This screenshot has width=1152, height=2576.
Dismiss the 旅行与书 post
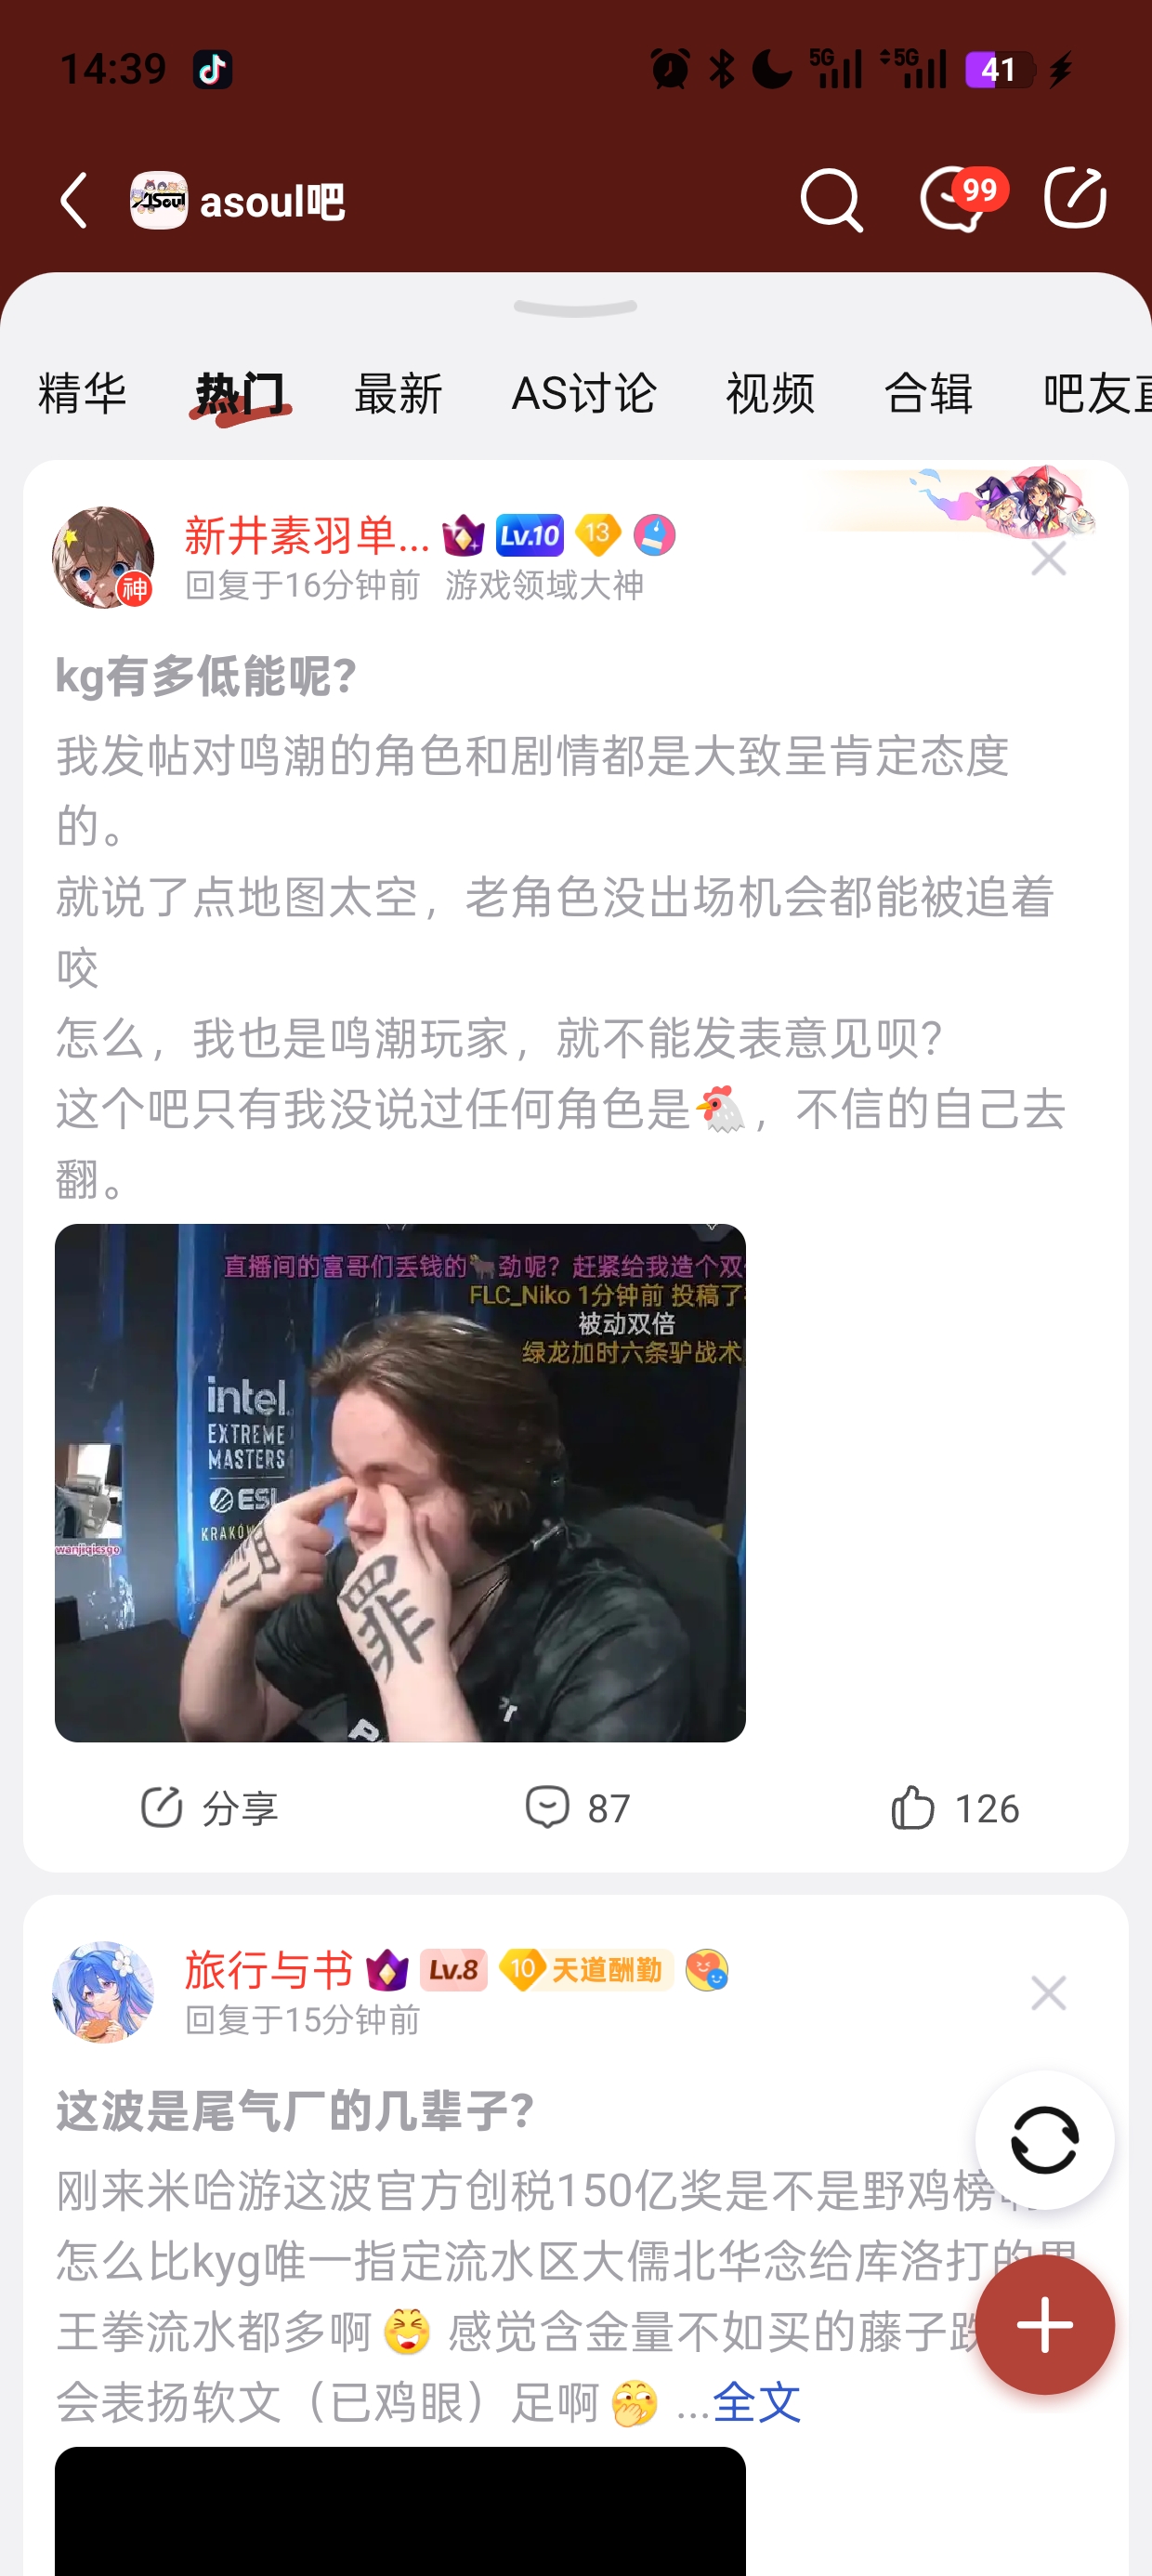1048,1993
